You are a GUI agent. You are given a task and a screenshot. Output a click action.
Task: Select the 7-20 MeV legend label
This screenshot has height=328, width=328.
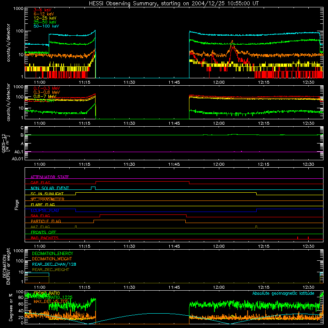click(44, 100)
